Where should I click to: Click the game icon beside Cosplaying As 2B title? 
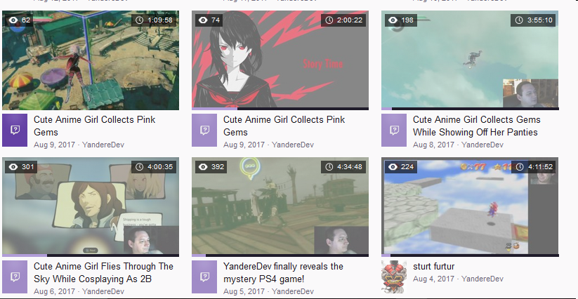coord(15,277)
